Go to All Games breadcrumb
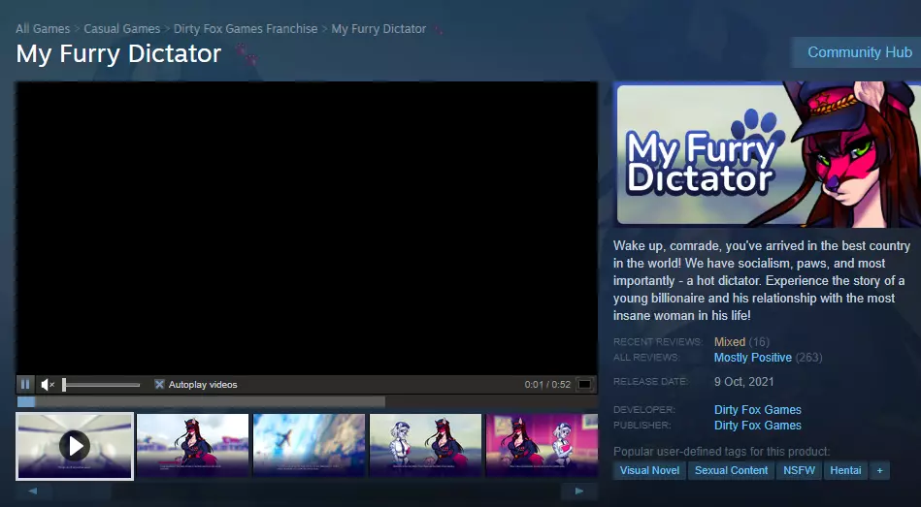Image resolution: width=921 pixels, height=507 pixels. pyautogui.click(x=43, y=29)
